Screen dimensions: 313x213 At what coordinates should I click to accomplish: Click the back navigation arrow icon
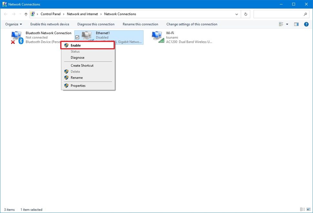pyautogui.click(x=5, y=14)
